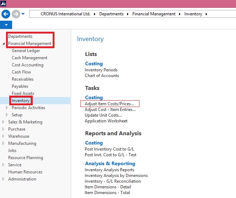
Task: Collapse the Financial Management tree node
Action: click(4, 44)
